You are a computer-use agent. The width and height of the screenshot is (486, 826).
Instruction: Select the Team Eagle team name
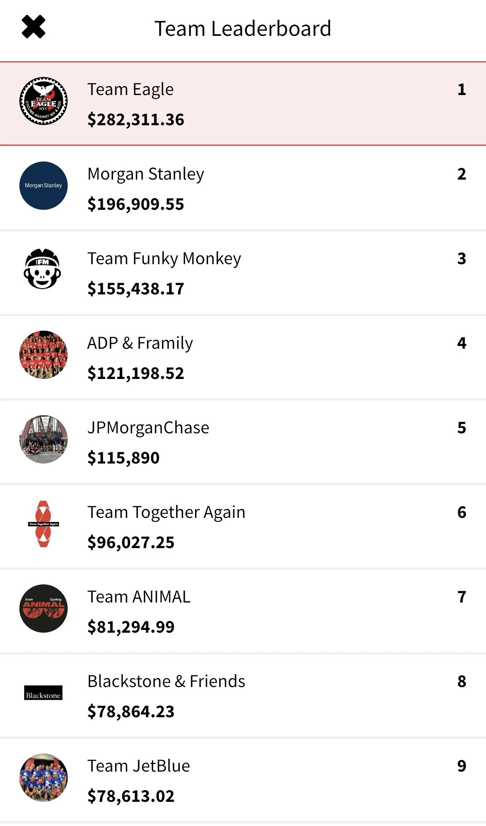[x=131, y=89]
